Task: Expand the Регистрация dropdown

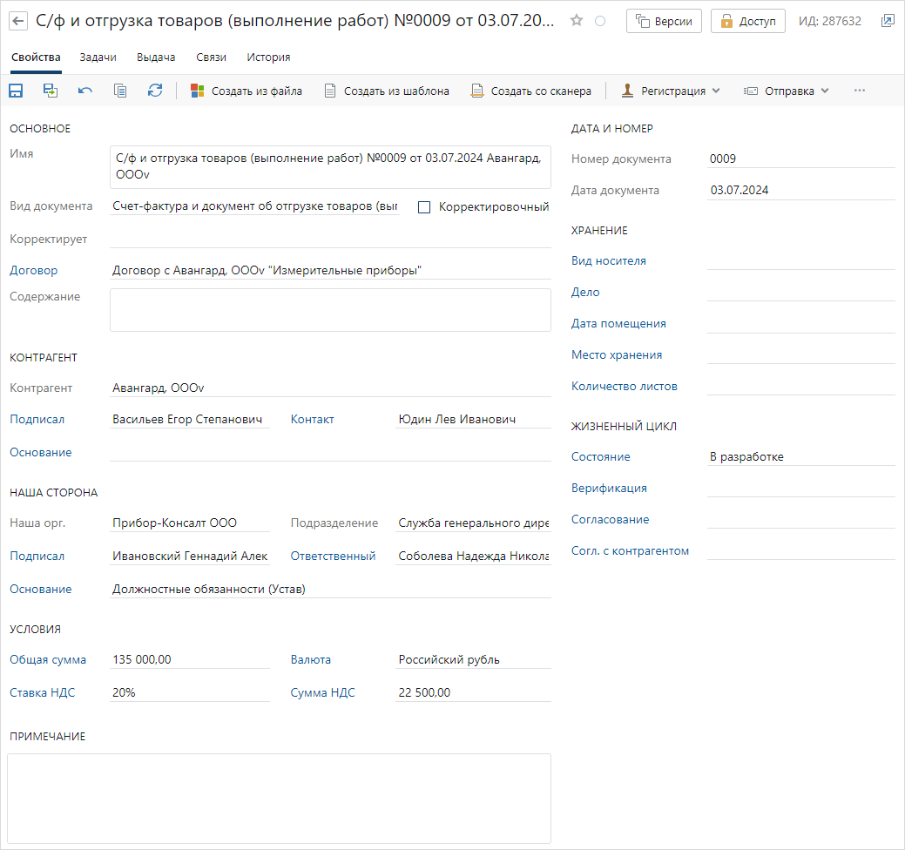Action: tap(671, 91)
